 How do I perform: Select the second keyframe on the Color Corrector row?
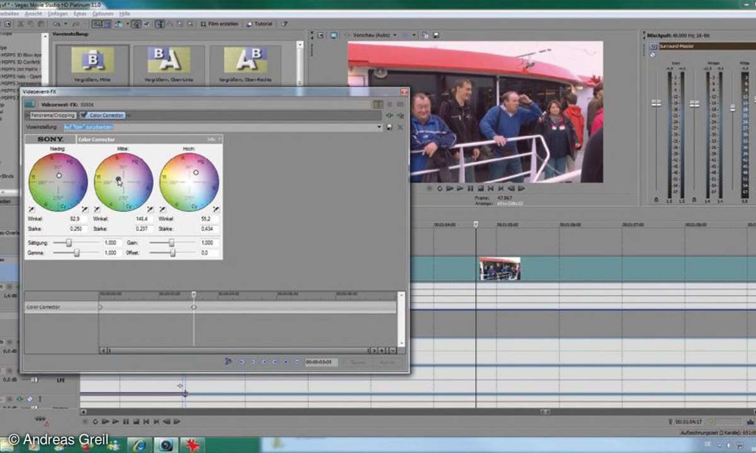tap(194, 307)
